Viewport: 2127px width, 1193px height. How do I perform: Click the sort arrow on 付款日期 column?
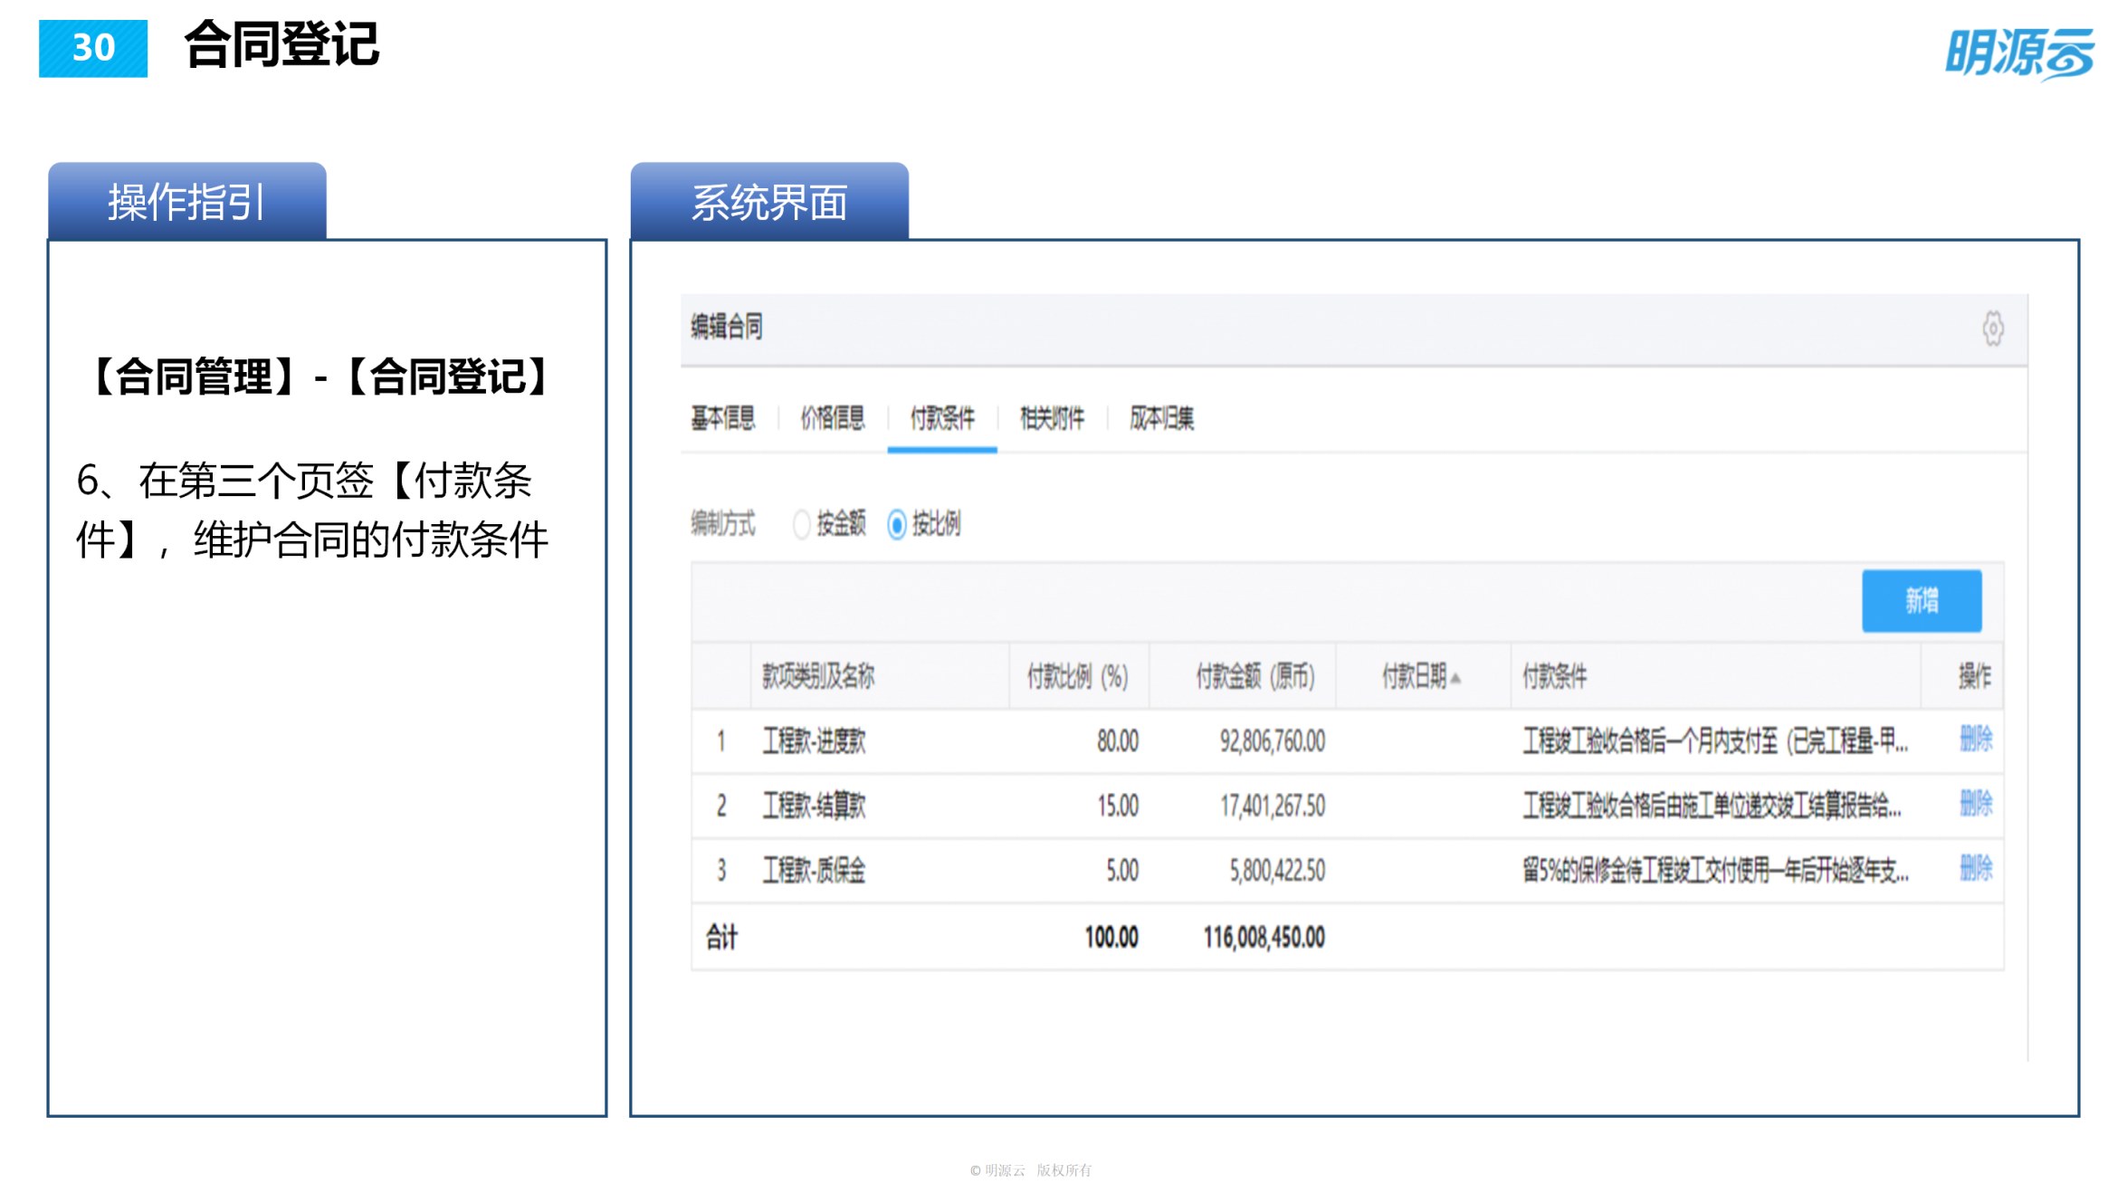coord(1457,676)
